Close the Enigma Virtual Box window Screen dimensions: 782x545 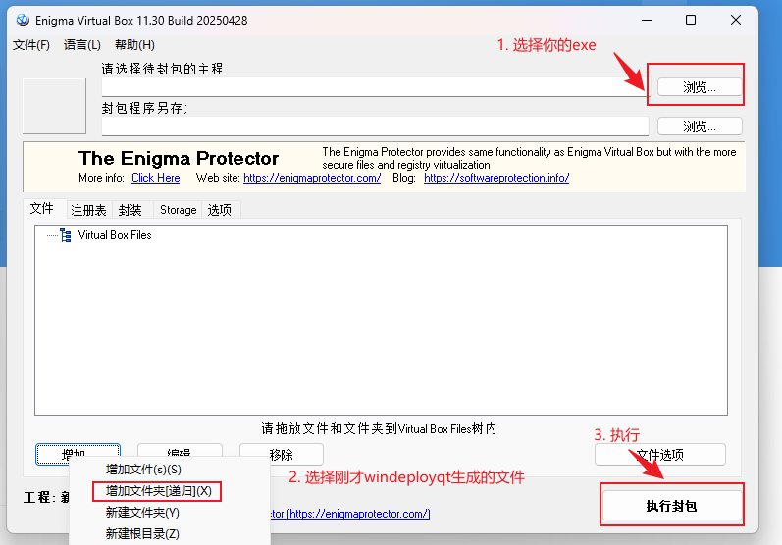click(736, 20)
